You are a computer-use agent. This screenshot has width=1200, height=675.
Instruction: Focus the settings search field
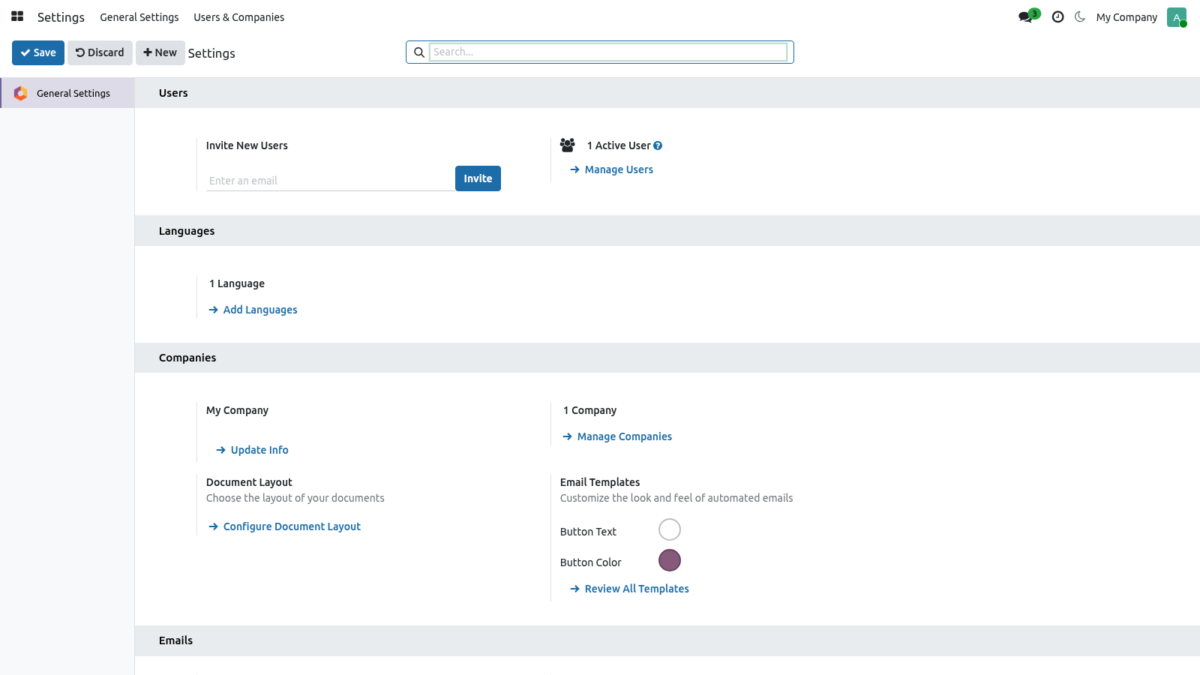pyautogui.click(x=608, y=52)
